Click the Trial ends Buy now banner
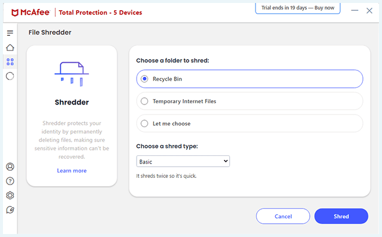This screenshot has height=237, width=382. 298,8
